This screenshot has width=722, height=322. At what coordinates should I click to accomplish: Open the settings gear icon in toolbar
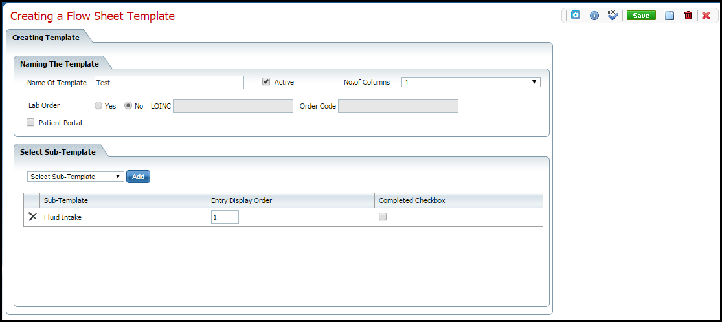click(x=576, y=16)
